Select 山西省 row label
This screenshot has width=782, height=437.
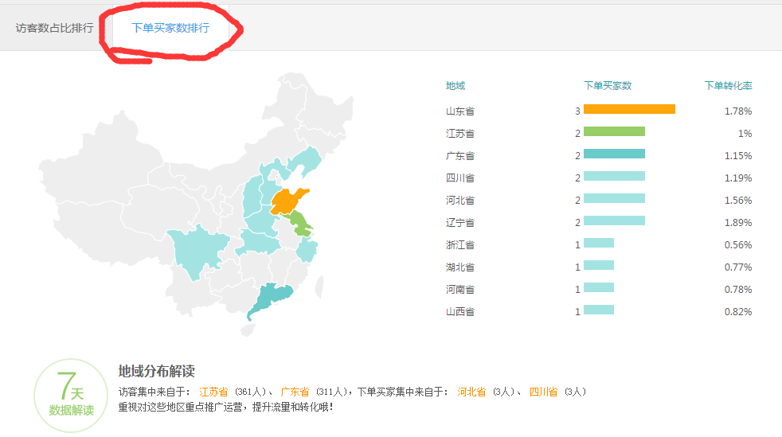tap(460, 312)
